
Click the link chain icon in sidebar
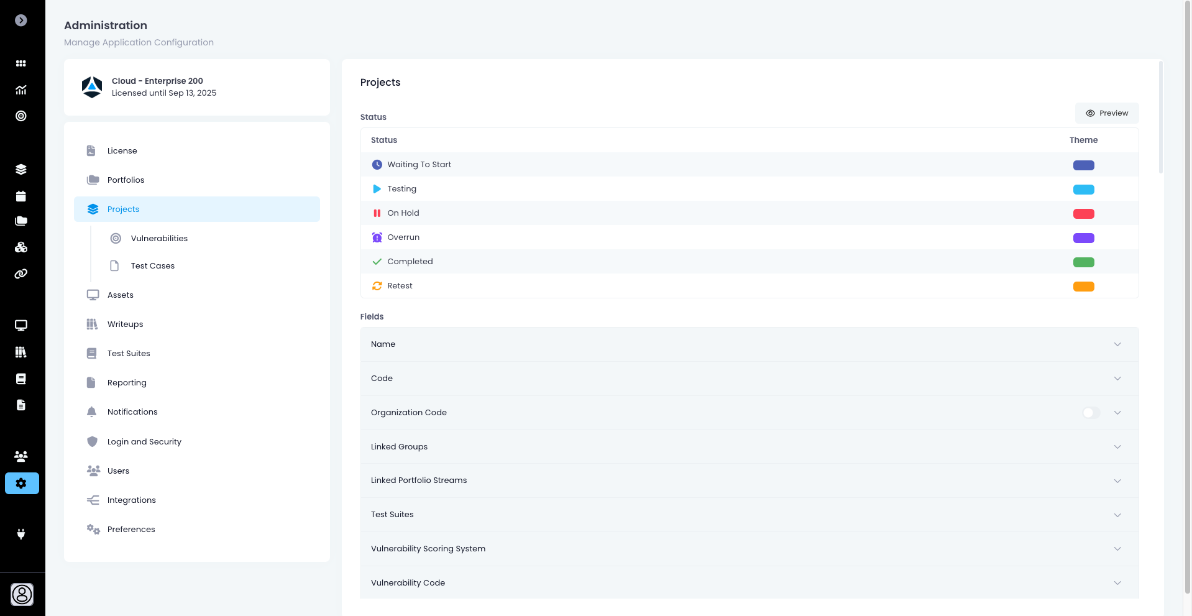coord(21,274)
